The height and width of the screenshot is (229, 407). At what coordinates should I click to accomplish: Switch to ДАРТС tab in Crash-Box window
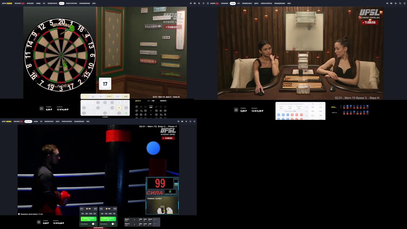pyautogui.click(x=58, y=121)
